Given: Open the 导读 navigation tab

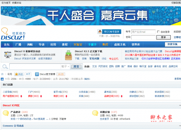Looking at the screenshot, I should click(x=42, y=44).
